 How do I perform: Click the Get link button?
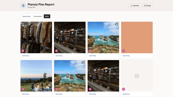pyautogui.click(x=135, y=6)
